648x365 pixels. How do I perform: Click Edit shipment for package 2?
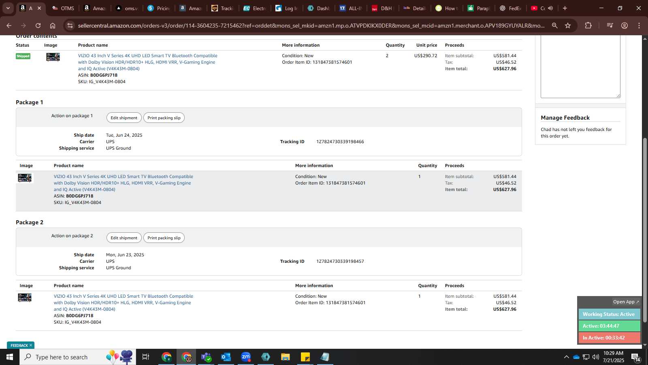pyautogui.click(x=124, y=238)
